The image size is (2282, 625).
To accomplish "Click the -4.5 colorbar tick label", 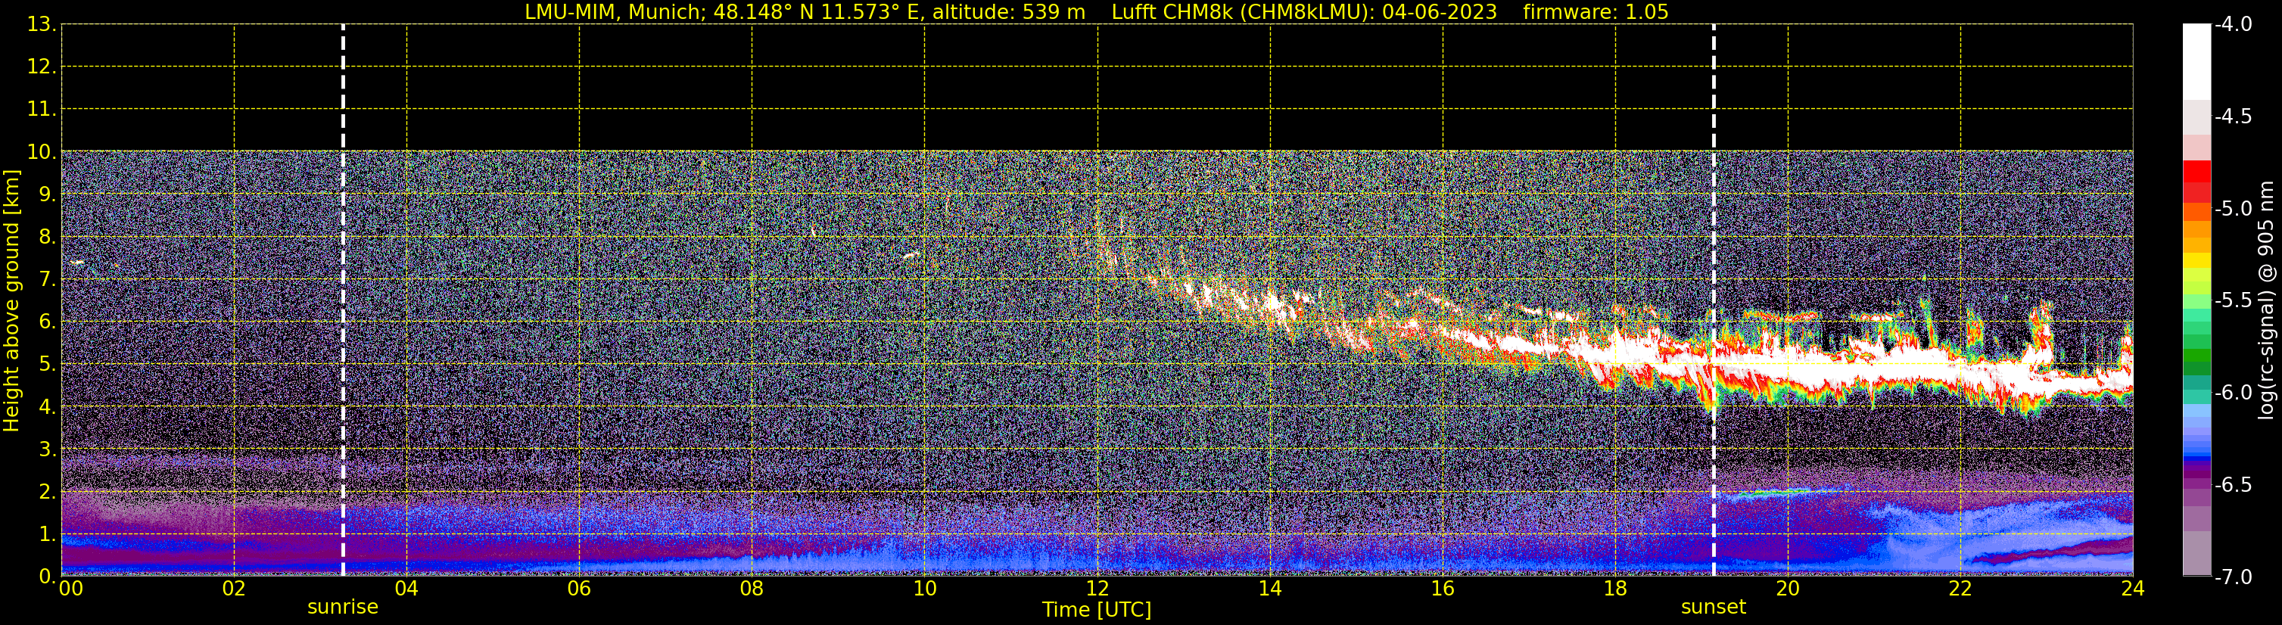I will tap(2232, 117).
